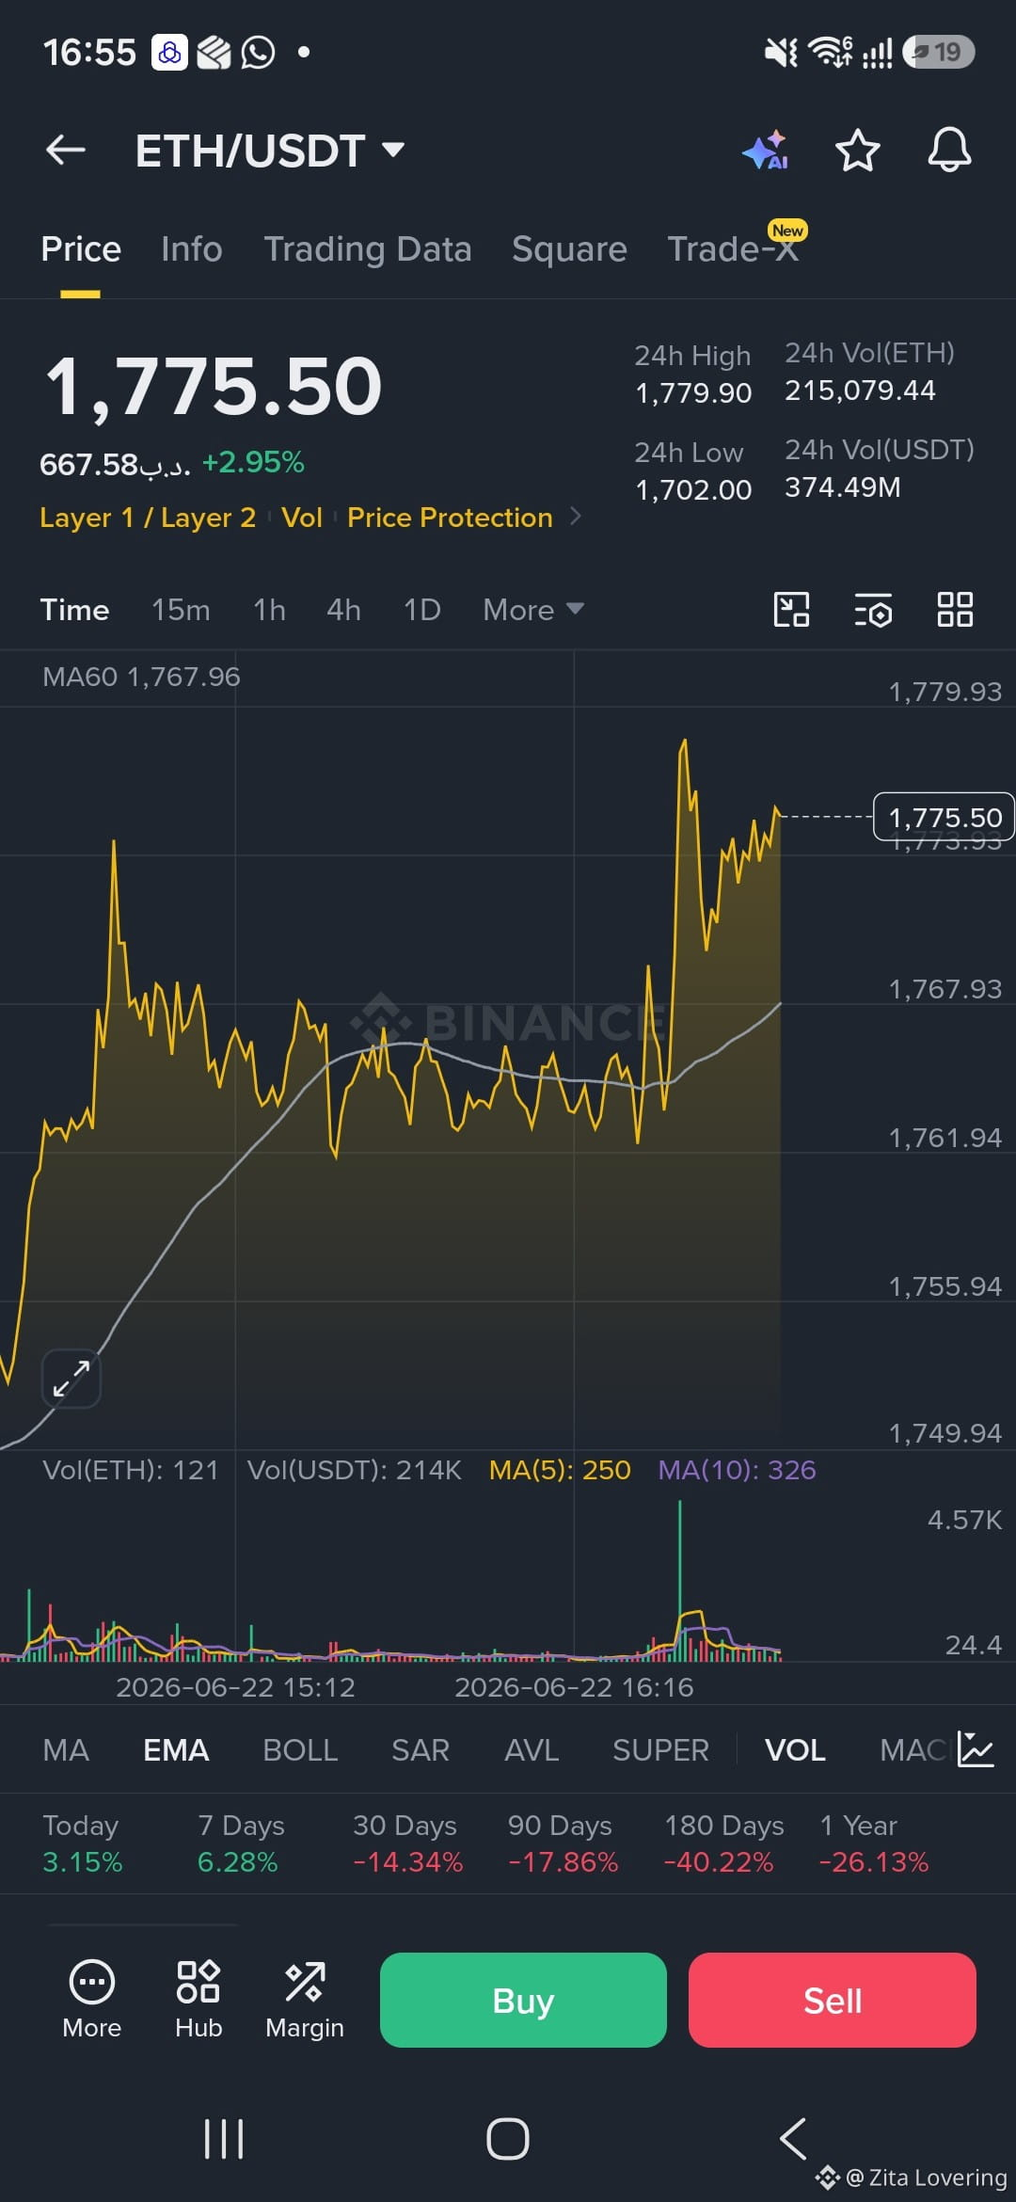Toggle the AVL indicator
Image resolution: width=1016 pixels, height=2202 pixels.
tap(532, 1750)
